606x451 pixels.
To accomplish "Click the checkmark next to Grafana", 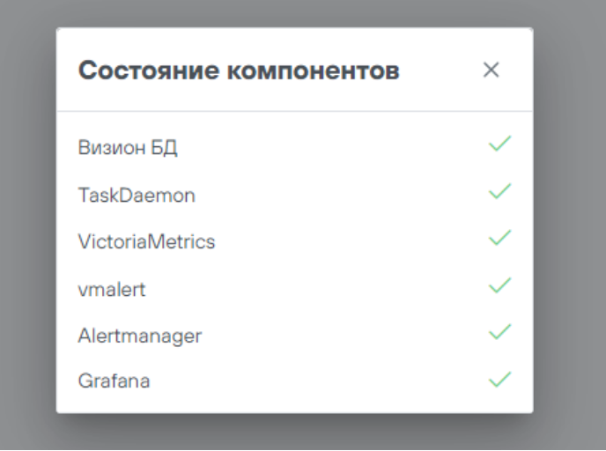I will tap(499, 380).
